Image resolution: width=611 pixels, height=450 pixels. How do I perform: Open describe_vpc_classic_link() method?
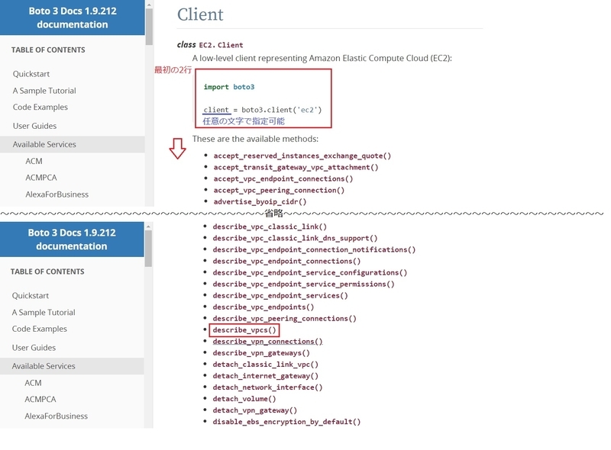coord(270,227)
